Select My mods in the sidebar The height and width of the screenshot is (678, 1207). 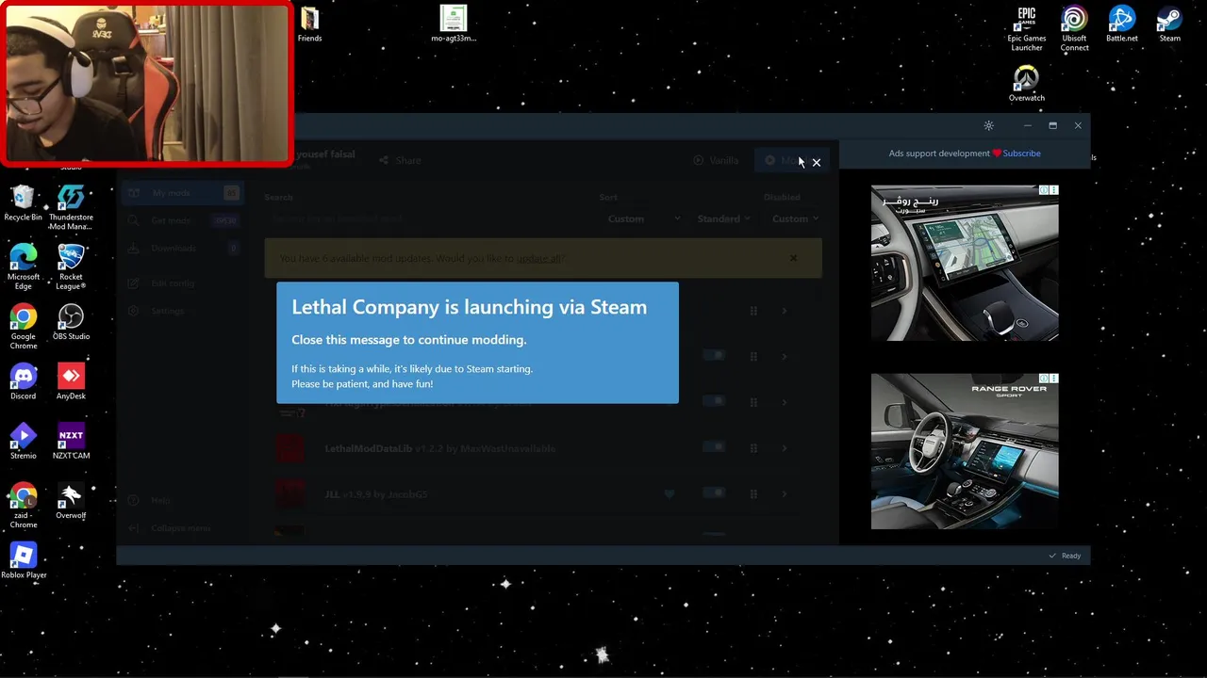point(183,193)
